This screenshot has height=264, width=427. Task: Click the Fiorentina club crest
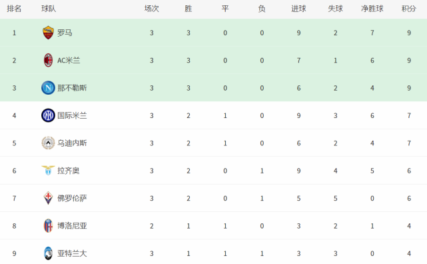[x=48, y=198]
